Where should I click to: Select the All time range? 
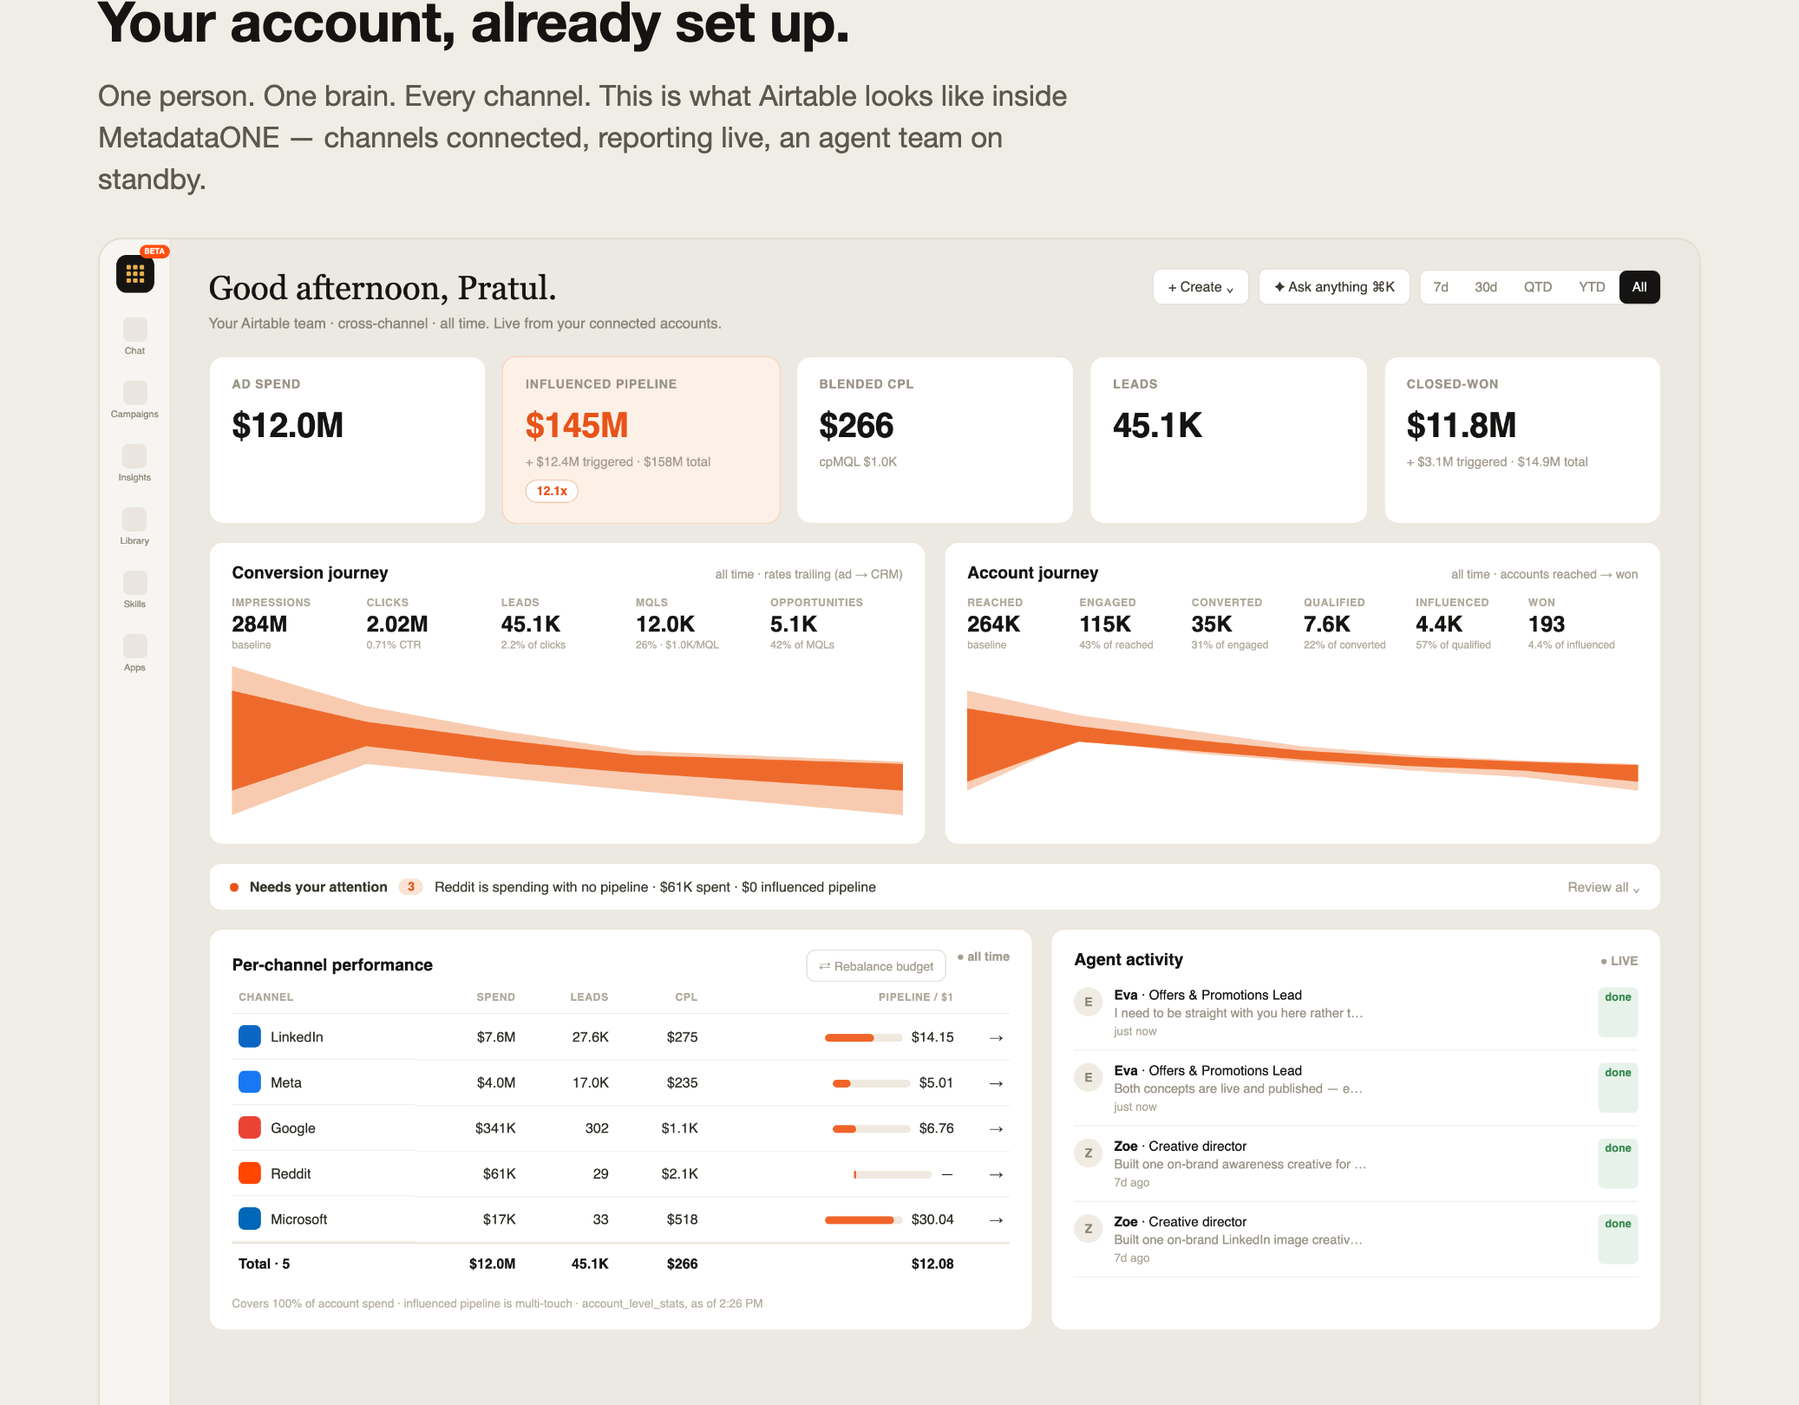1639,287
